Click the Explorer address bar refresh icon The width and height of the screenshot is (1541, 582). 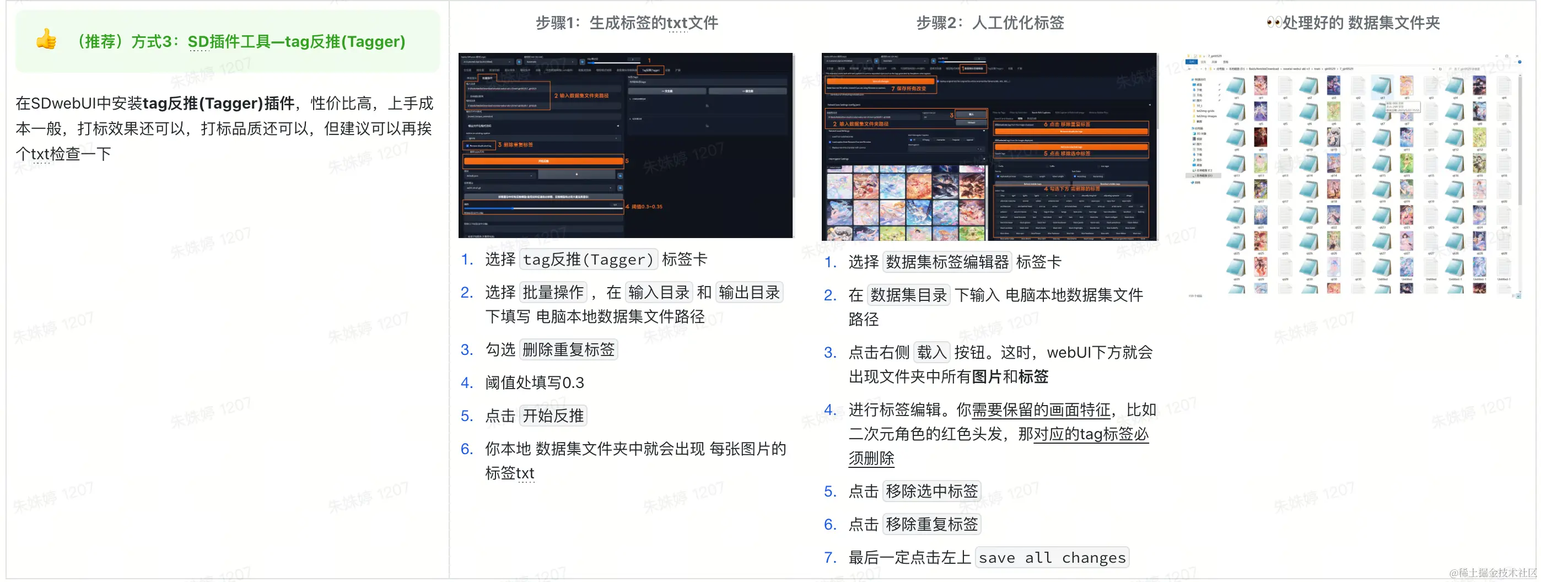tap(1441, 69)
